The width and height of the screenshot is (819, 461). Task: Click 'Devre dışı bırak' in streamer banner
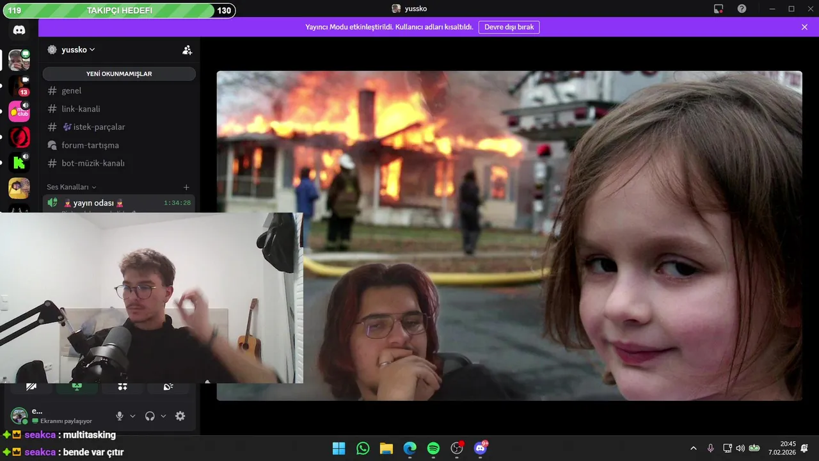509,27
